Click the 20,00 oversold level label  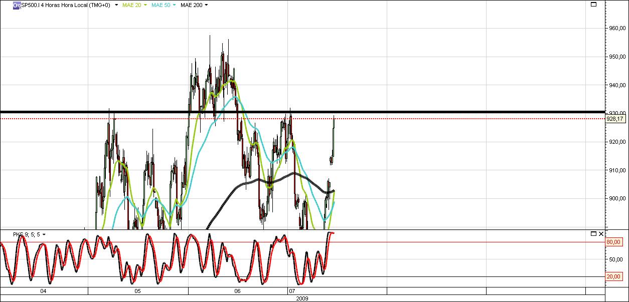click(x=614, y=276)
